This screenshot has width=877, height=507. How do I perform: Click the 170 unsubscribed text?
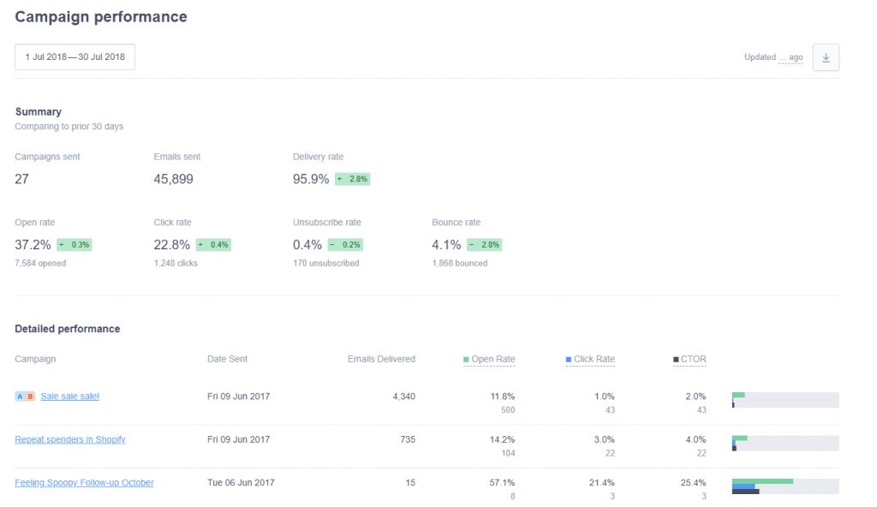click(x=326, y=263)
